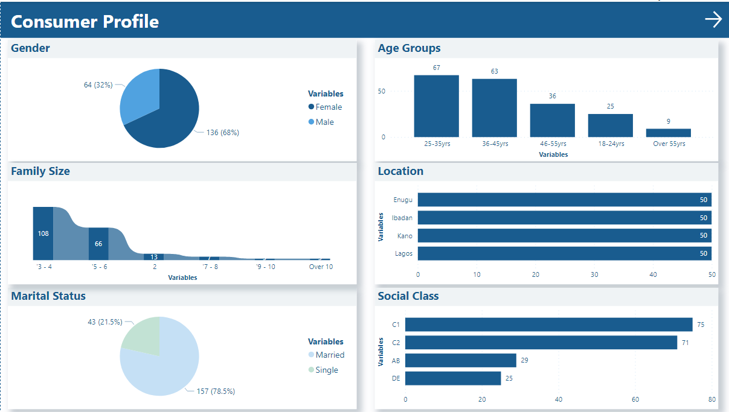729x412 pixels.
Task: Select the Single legend entry
Action: (x=324, y=370)
